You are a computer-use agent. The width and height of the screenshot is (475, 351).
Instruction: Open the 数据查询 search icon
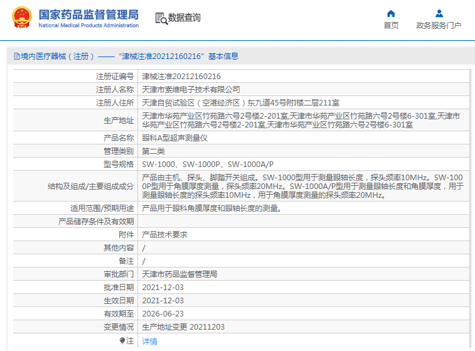(x=161, y=18)
